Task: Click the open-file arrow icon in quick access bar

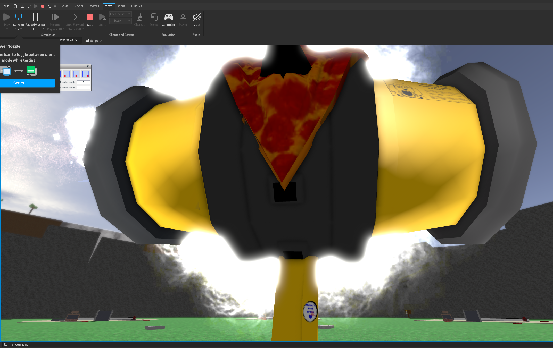Action: click(22, 6)
